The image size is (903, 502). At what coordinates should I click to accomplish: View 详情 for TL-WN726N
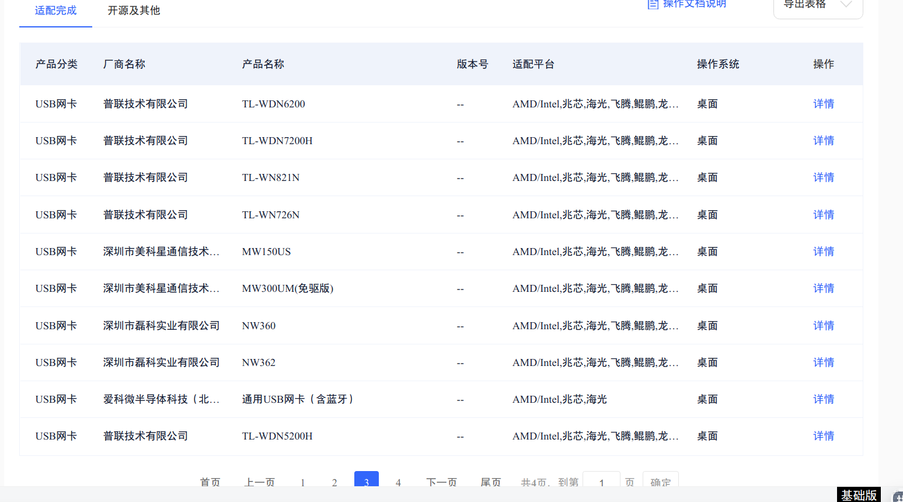pos(824,215)
